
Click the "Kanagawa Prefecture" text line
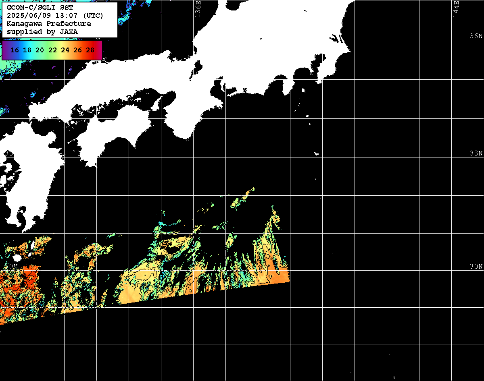[48, 23]
